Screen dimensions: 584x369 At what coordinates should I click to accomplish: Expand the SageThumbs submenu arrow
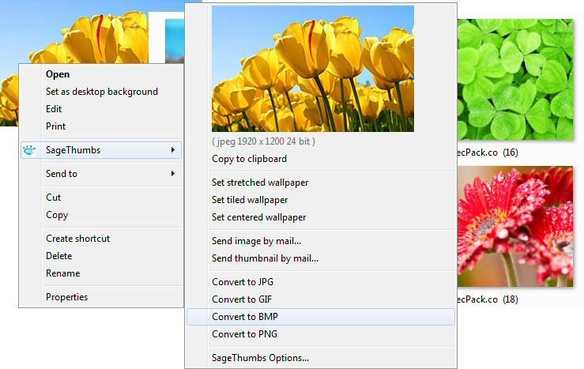173,149
